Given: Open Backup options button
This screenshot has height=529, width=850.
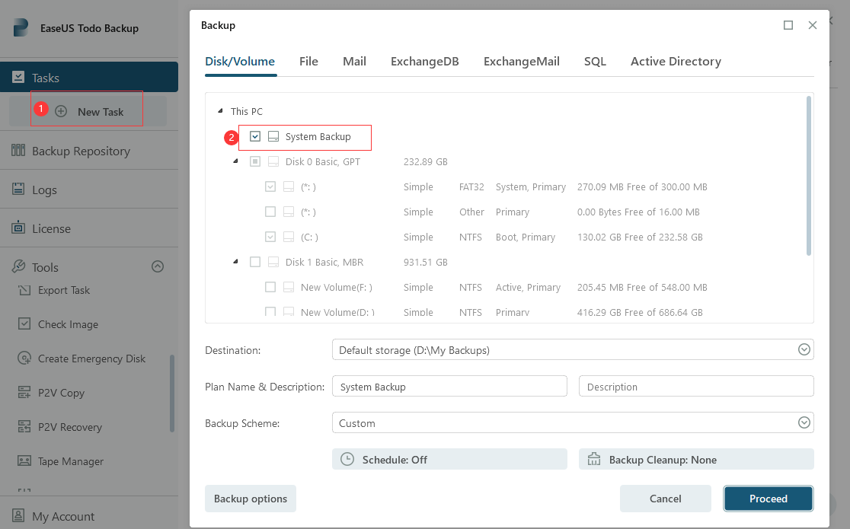Looking at the screenshot, I should 251,499.
